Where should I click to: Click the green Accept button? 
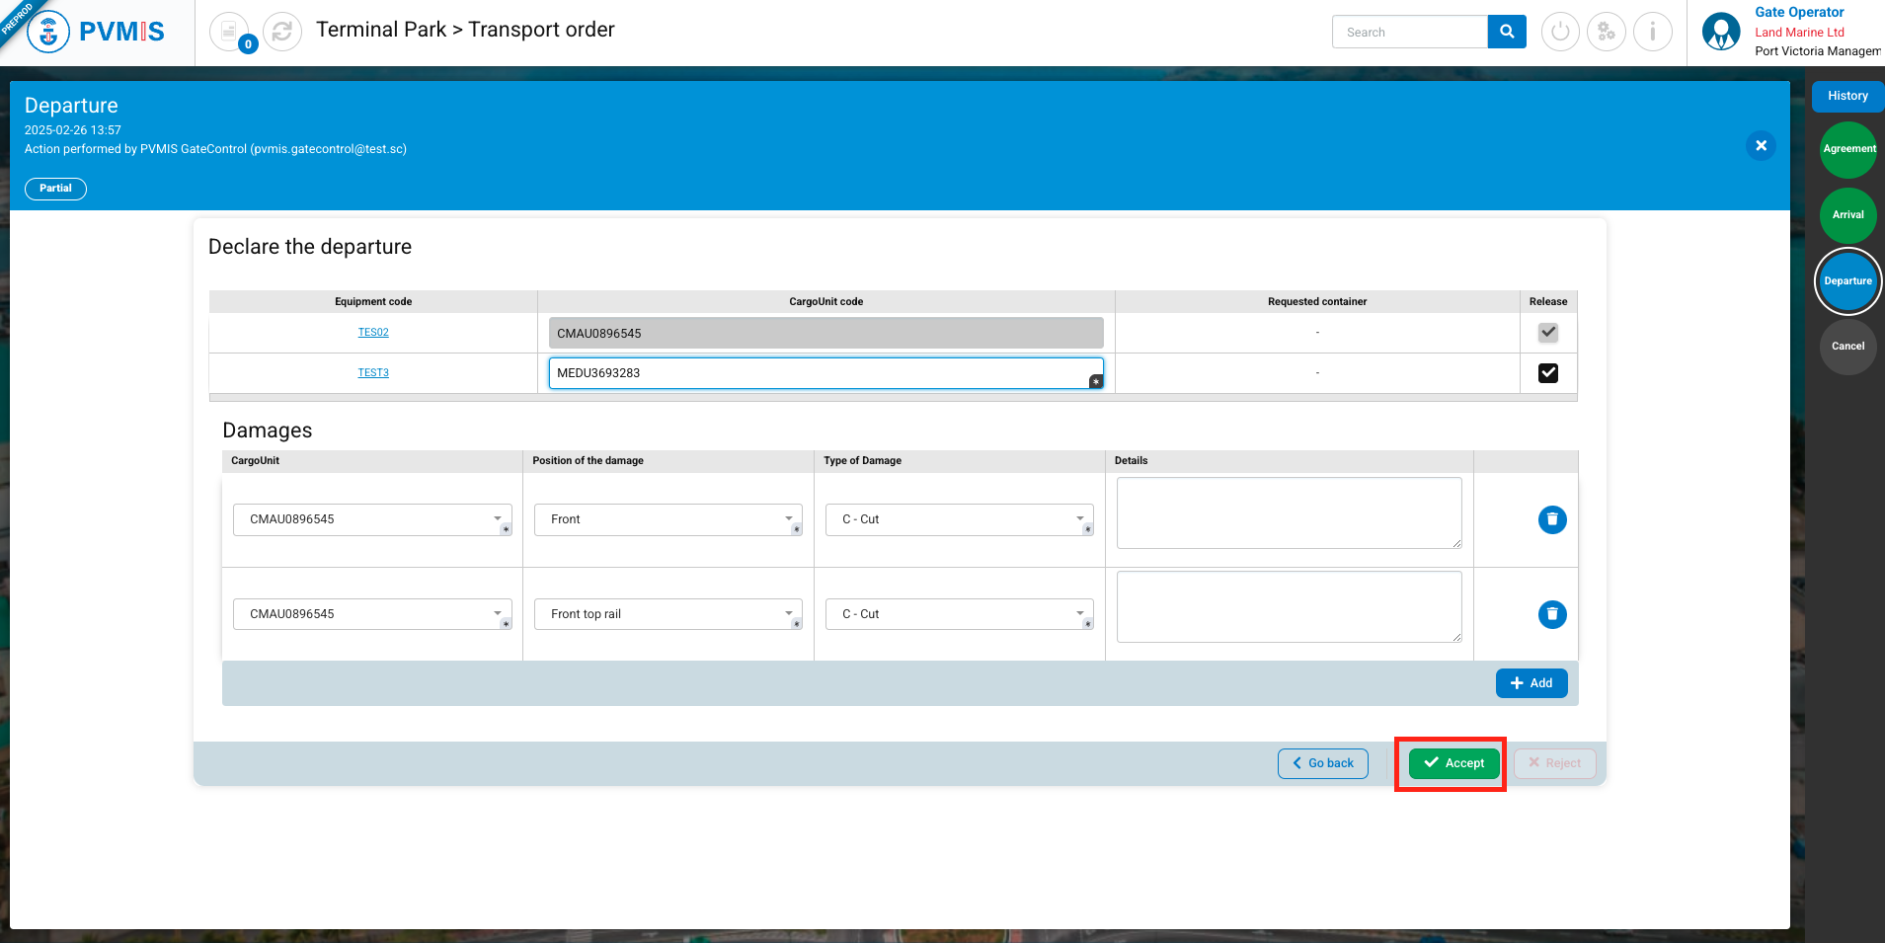(1453, 763)
